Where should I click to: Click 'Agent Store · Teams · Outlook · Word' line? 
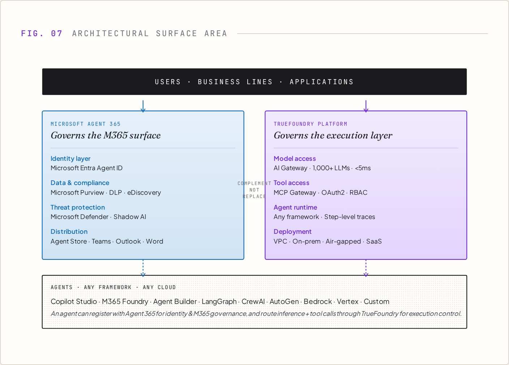pyautogui.click(x=107, y=241)
